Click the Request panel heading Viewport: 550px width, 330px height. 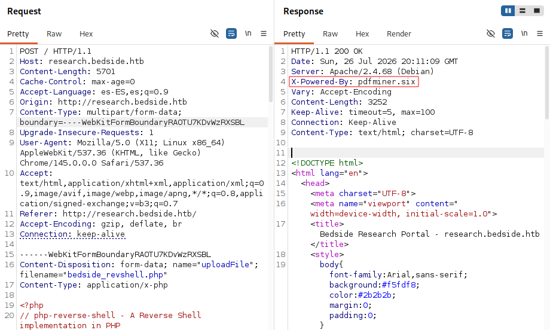point(24,11)
